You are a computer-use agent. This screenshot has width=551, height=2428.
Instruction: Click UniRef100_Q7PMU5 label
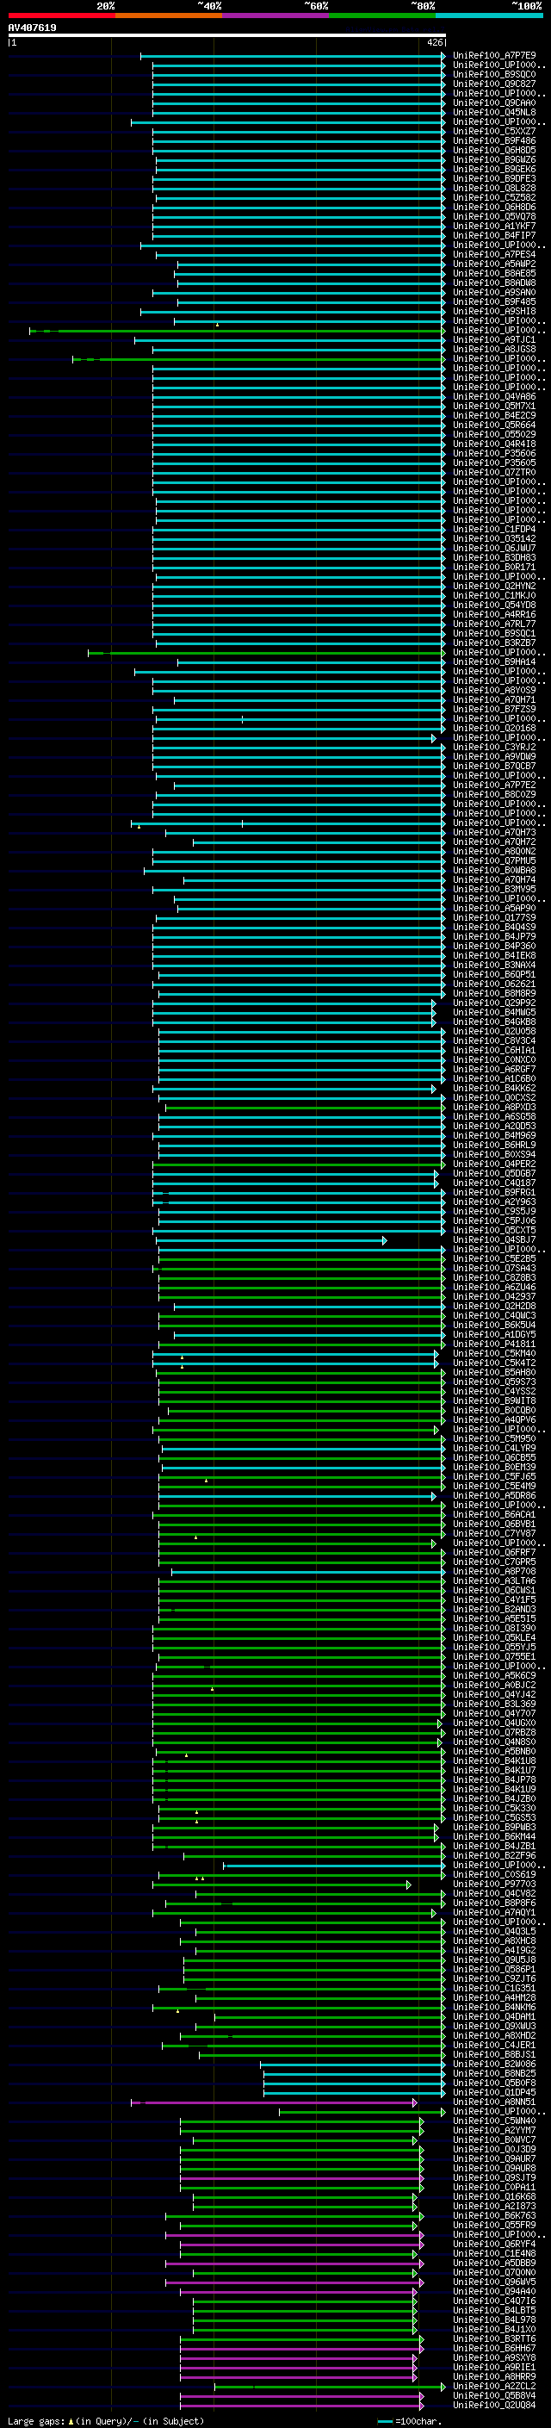click(494, 860)
